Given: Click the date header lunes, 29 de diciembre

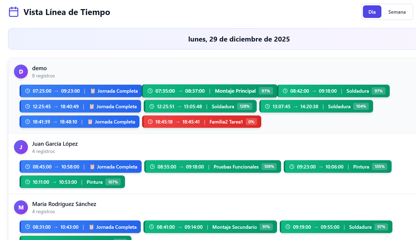Looking at the screenshot, I should click(239, 39).
